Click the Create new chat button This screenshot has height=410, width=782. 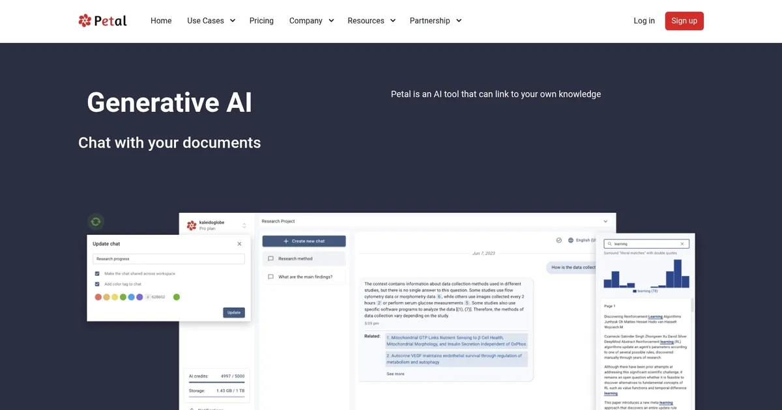[304, 241]
